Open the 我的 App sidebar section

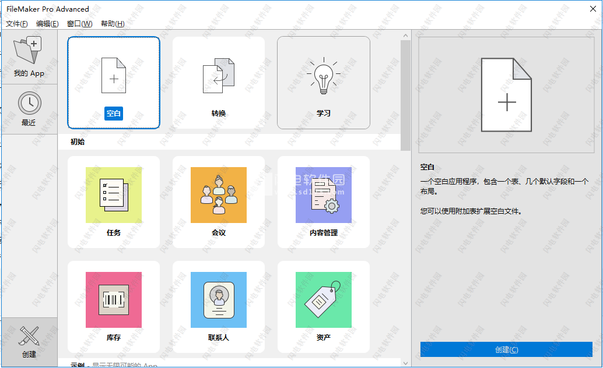click(29, 57)
